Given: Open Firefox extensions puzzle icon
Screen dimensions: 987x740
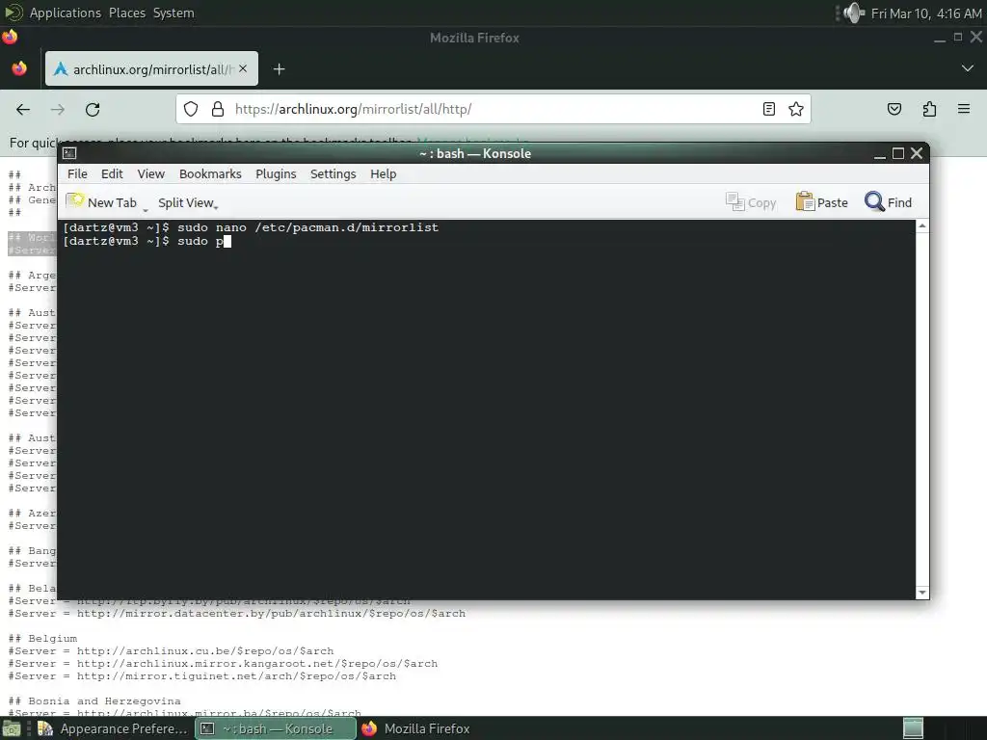Looking at the screenshot, I should click(929, 109).
